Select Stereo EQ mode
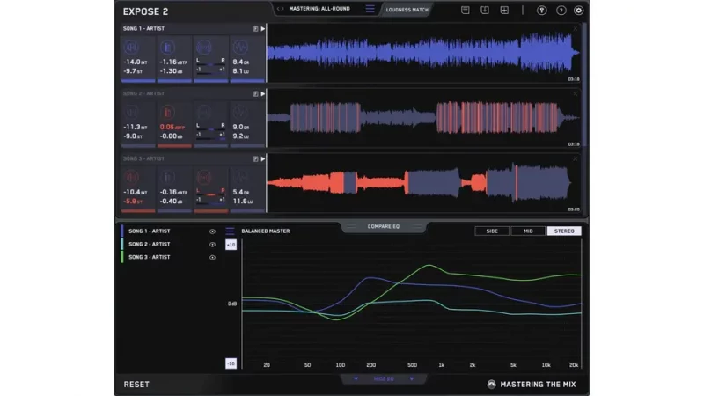 click(564, 231)
